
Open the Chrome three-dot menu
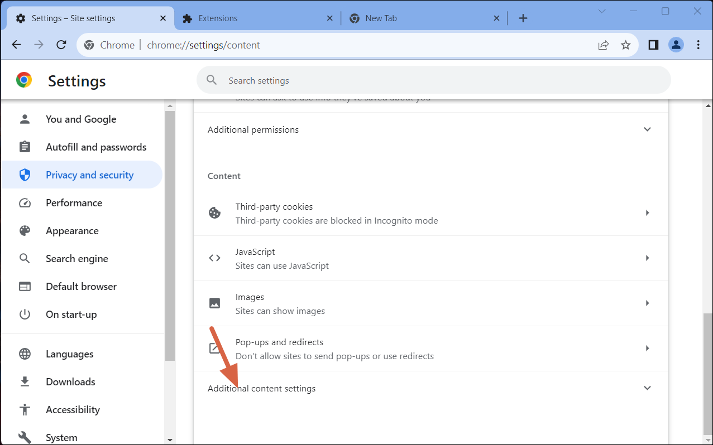[x=697, y=44]
